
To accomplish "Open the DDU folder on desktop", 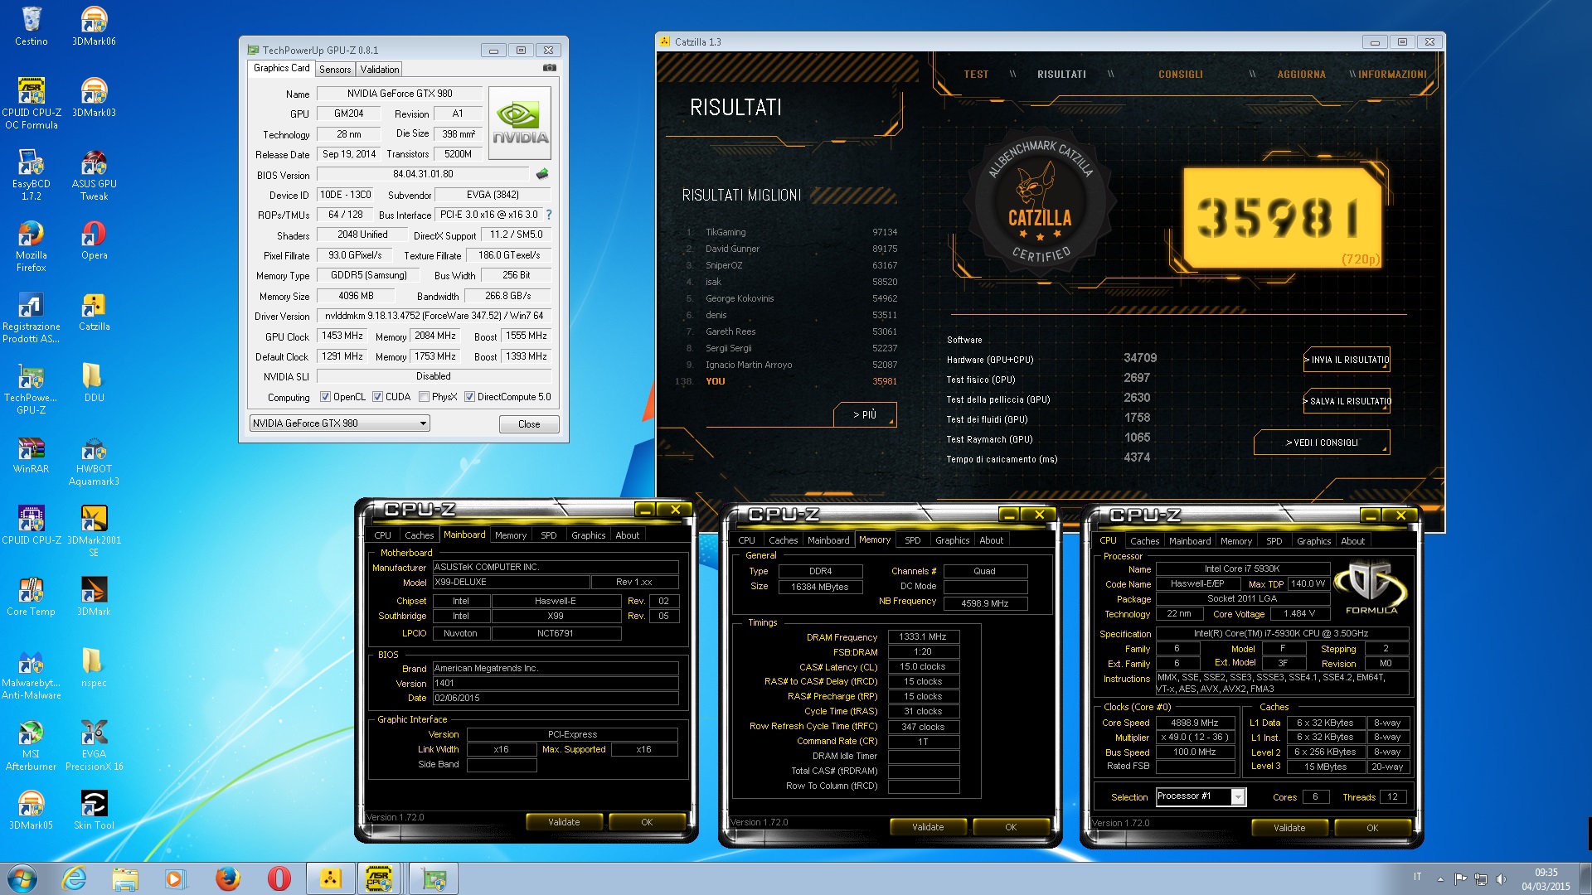I will [x=94, y=383].
